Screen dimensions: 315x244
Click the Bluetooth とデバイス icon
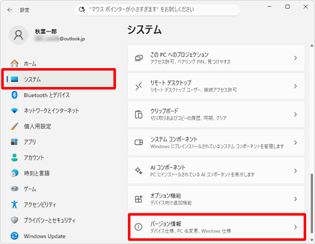click(14, 95)
